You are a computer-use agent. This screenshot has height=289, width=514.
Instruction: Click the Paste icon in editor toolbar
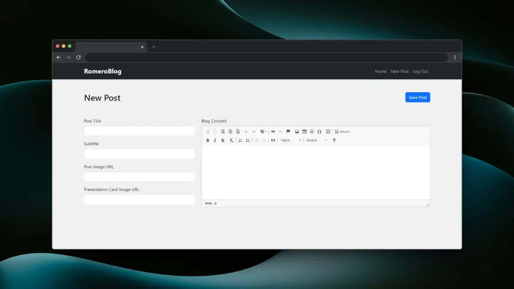[223, 131]
